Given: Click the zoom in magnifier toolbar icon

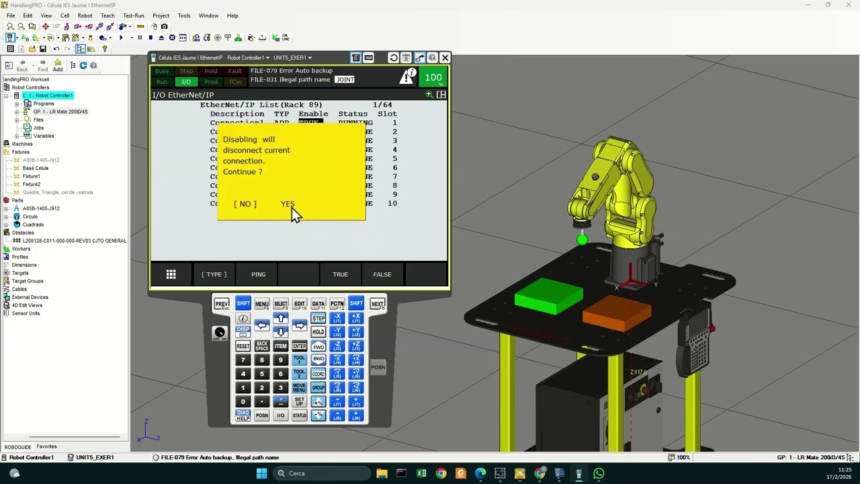Looking at the screenshot, I should (10, 27).
